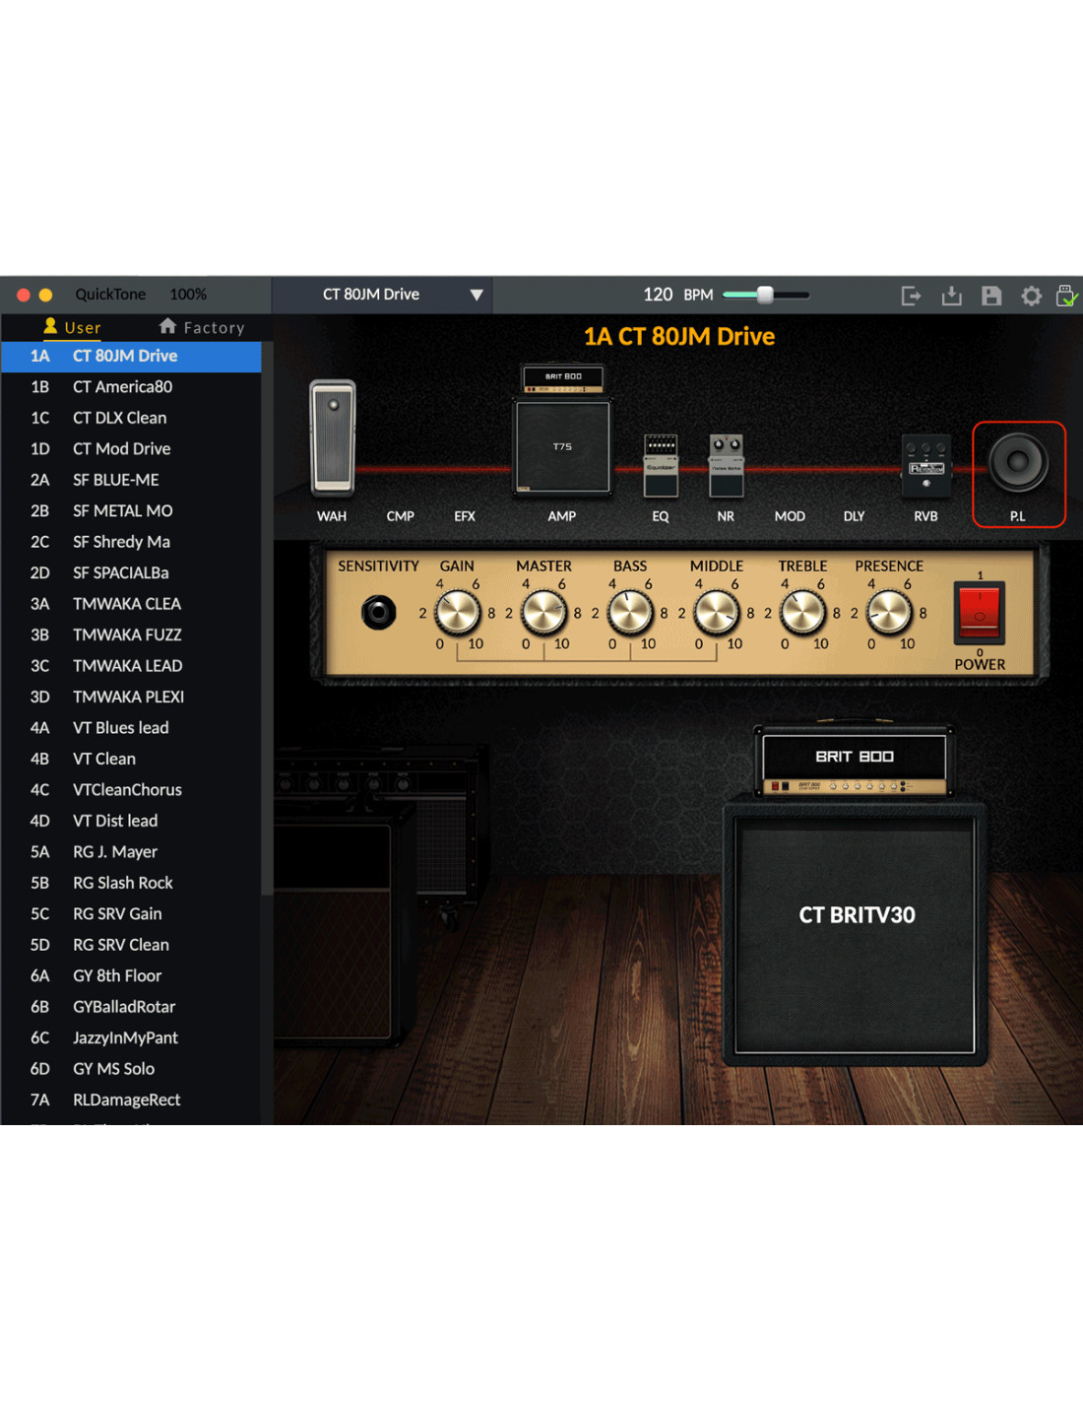Image resolution: width=1083 pixels, height=1401 pixels.
Task: Click the export preset icon
Action: [x=911, y=296]
